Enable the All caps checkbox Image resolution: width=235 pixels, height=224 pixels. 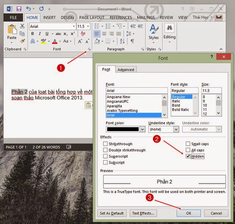pyautogui.click(x=188, y=150)
